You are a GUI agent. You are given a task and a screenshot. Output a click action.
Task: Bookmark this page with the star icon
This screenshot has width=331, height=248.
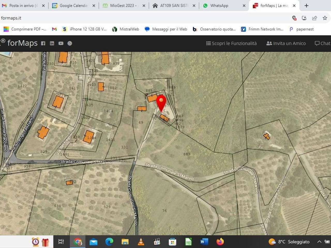[325, 18]
